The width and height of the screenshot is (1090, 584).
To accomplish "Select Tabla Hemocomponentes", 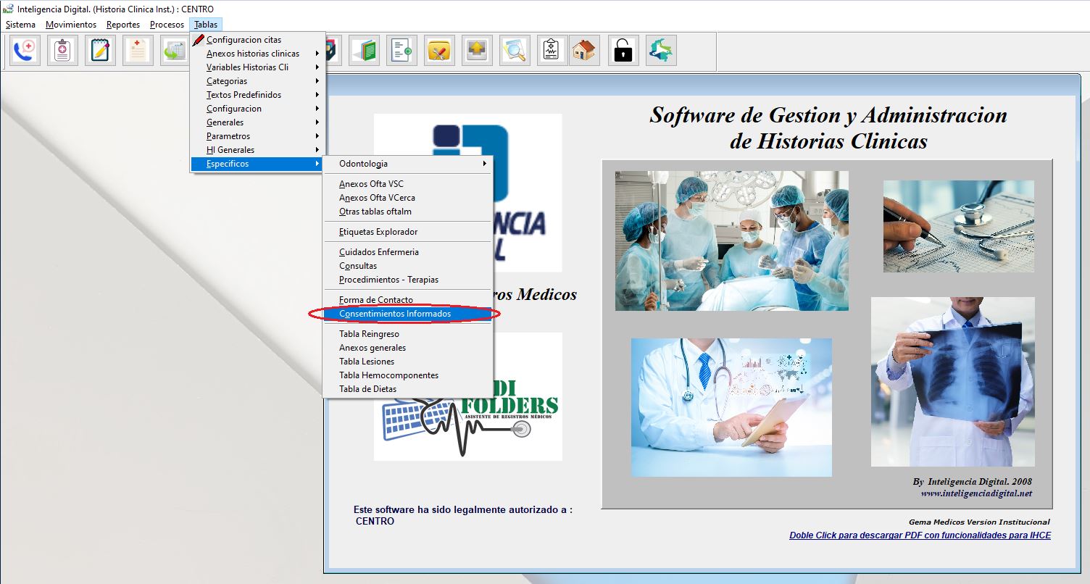I will point(408,375).
